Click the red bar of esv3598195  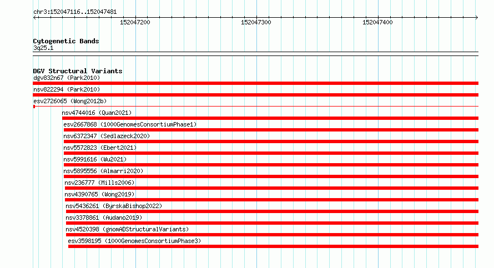[273, 246]
